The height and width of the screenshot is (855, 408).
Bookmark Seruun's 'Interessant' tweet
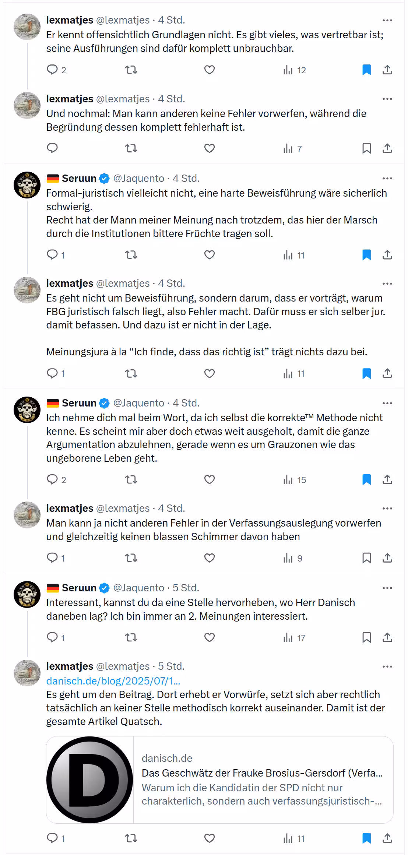(367, 637)
